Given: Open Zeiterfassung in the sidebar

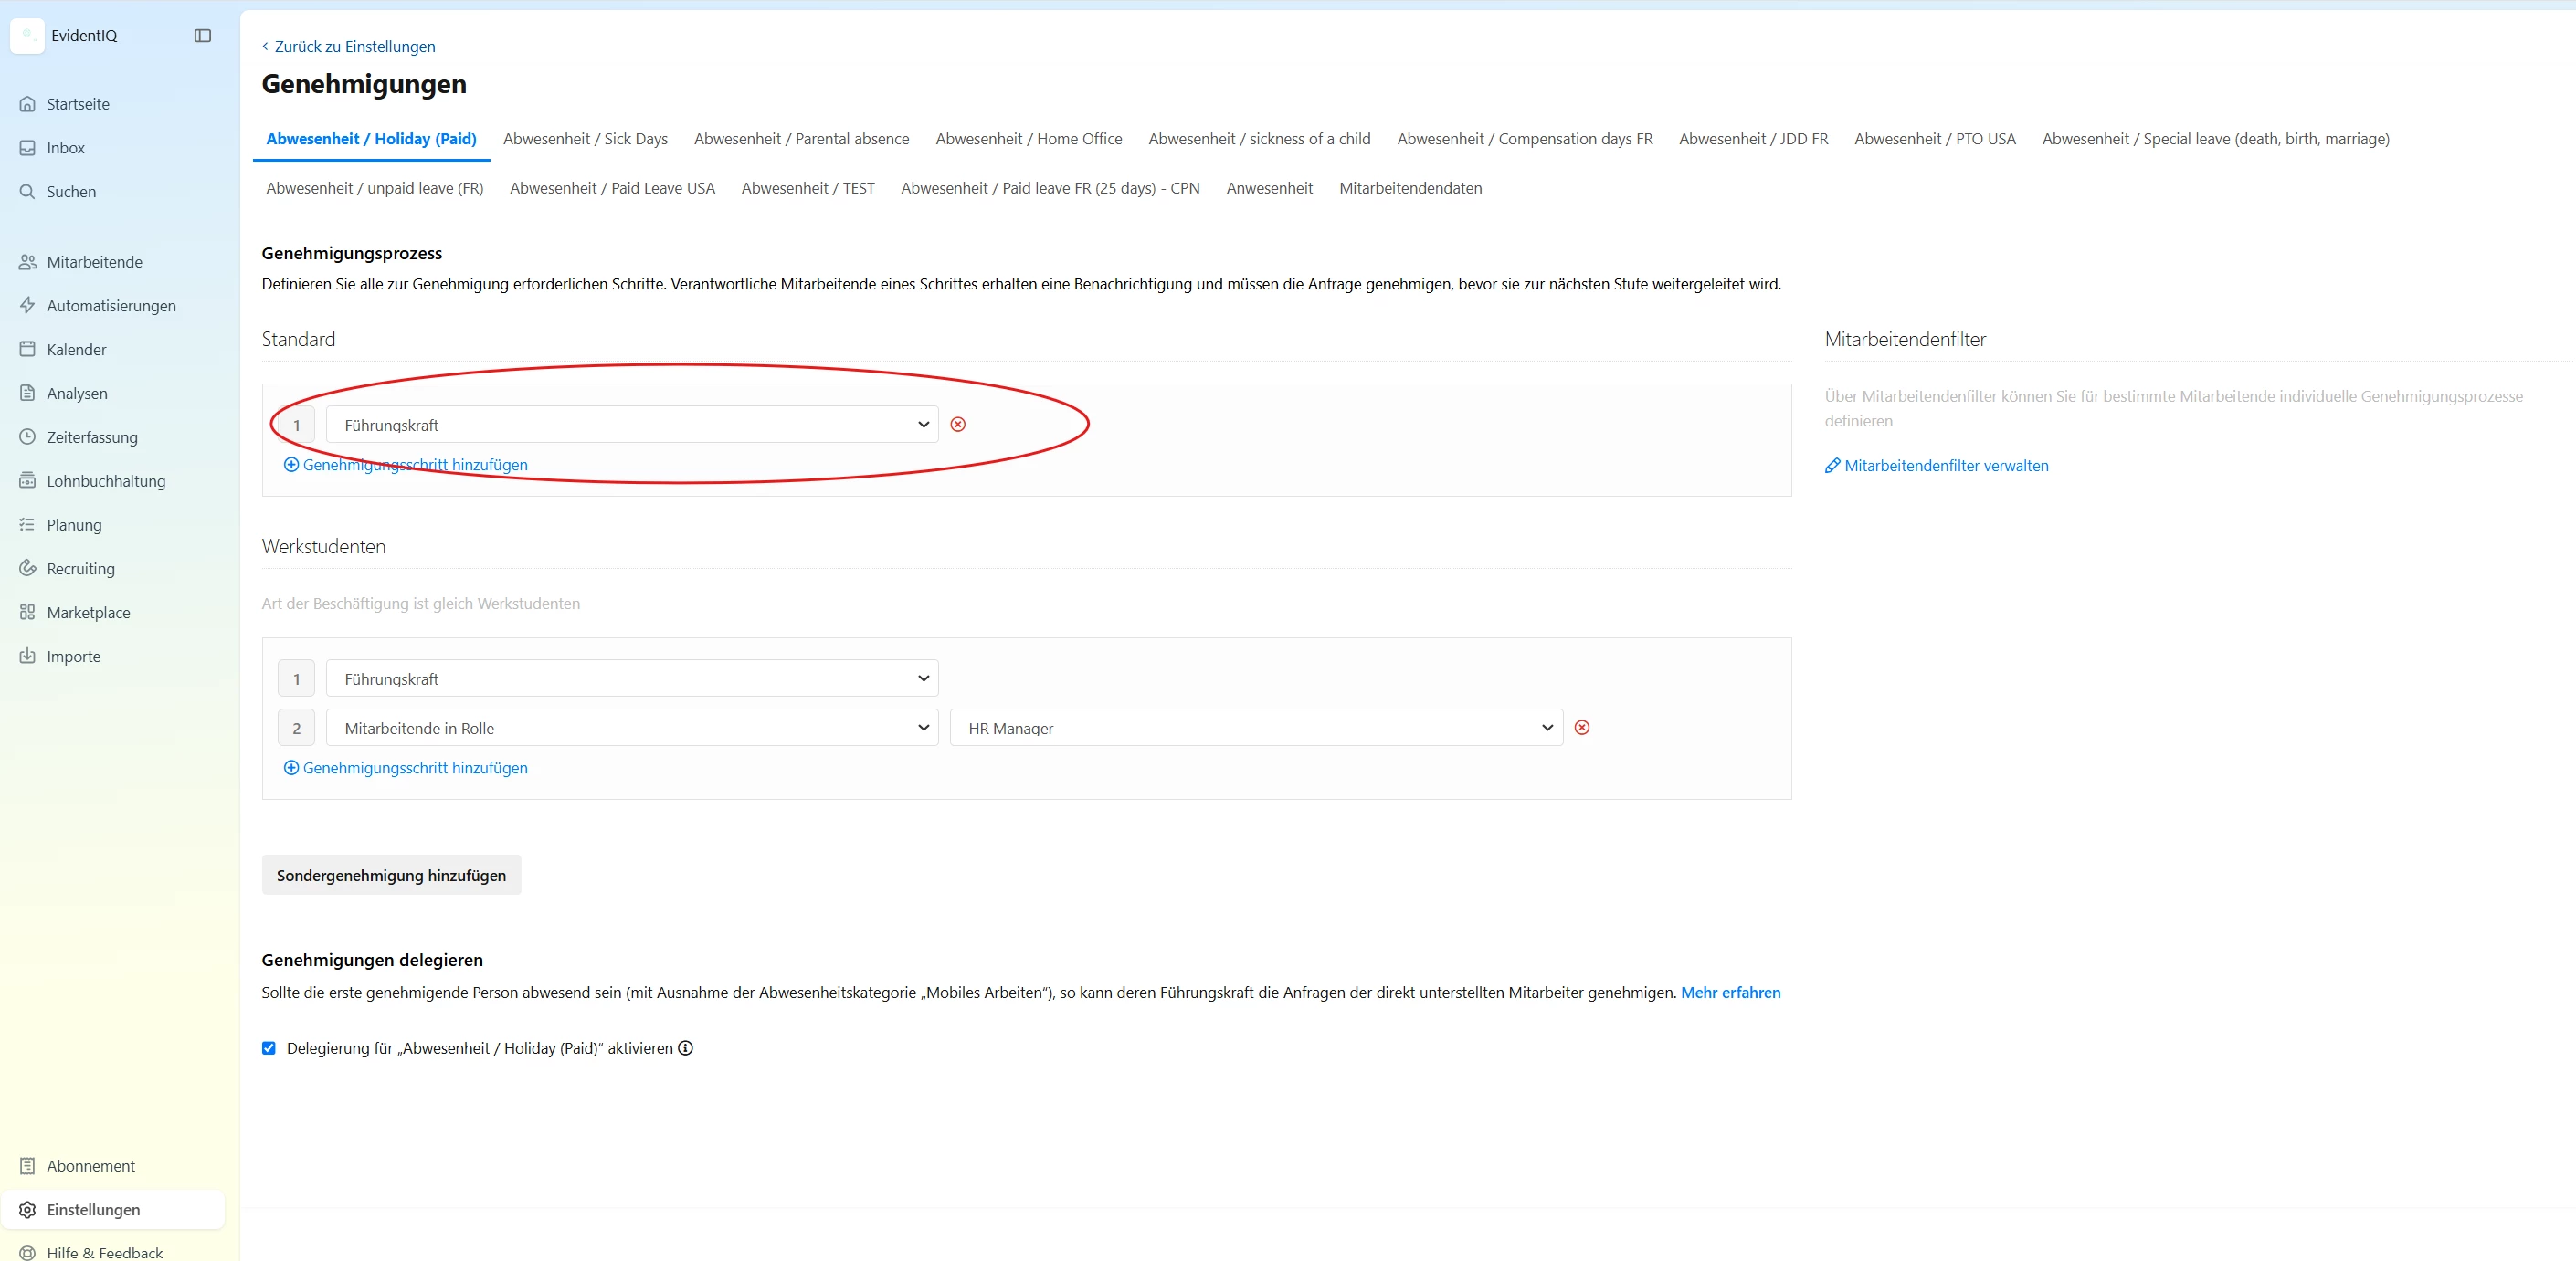Looking at the screenshot, I should point(91,436).
